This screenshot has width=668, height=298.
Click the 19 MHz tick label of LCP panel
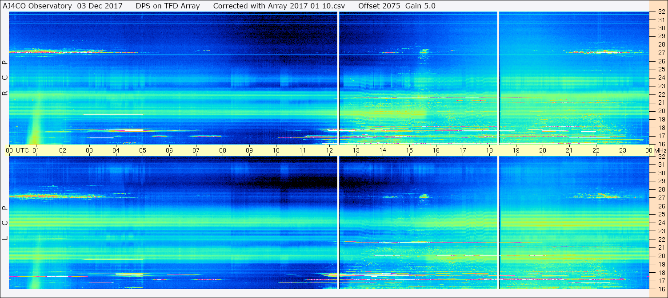click(x=661, y=264)
